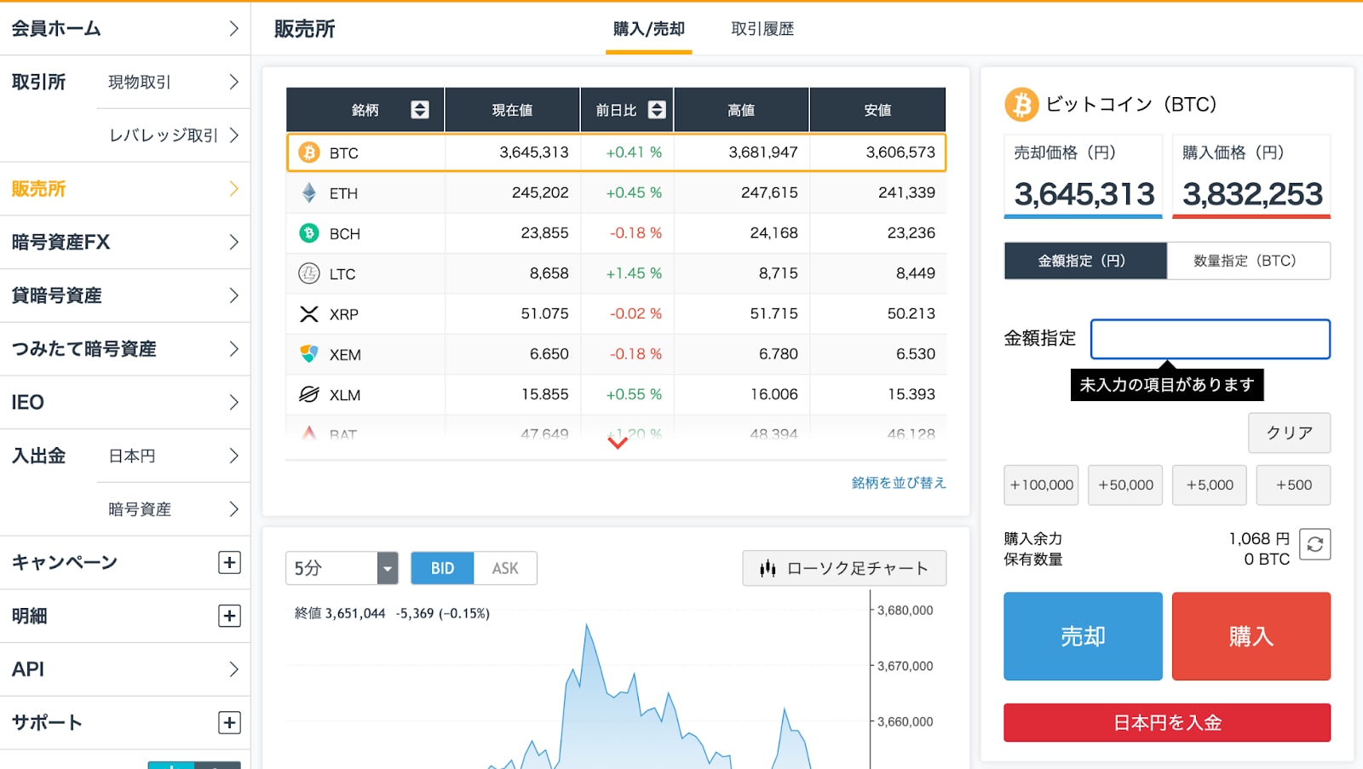Open レバレッジ取引 in sidebar

[x=174, y=135]
